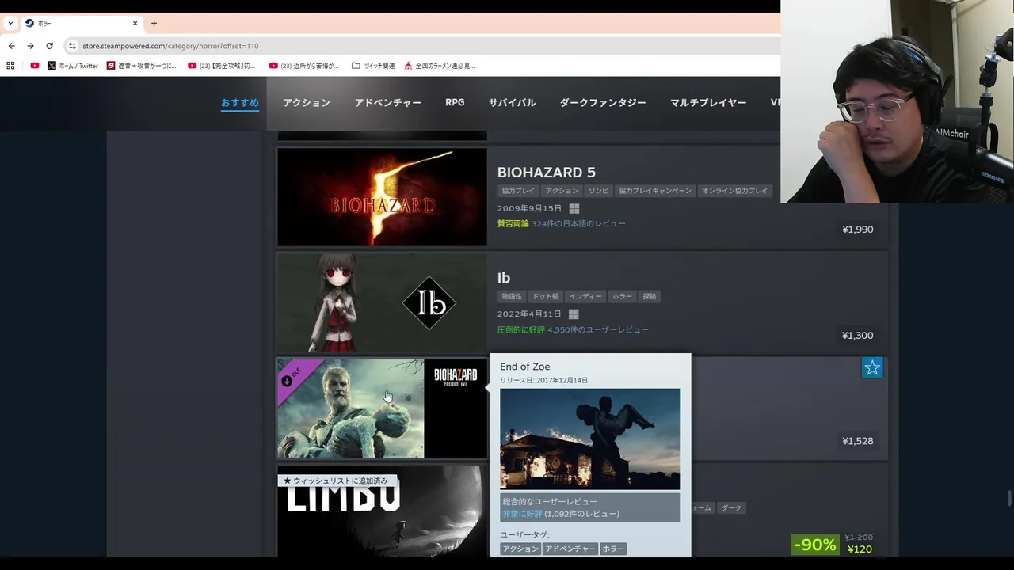This screenshot has width=1014, height=570.
Task: Click the Windows icon beside 2009年9月15日
Action: tap(574, 209)
